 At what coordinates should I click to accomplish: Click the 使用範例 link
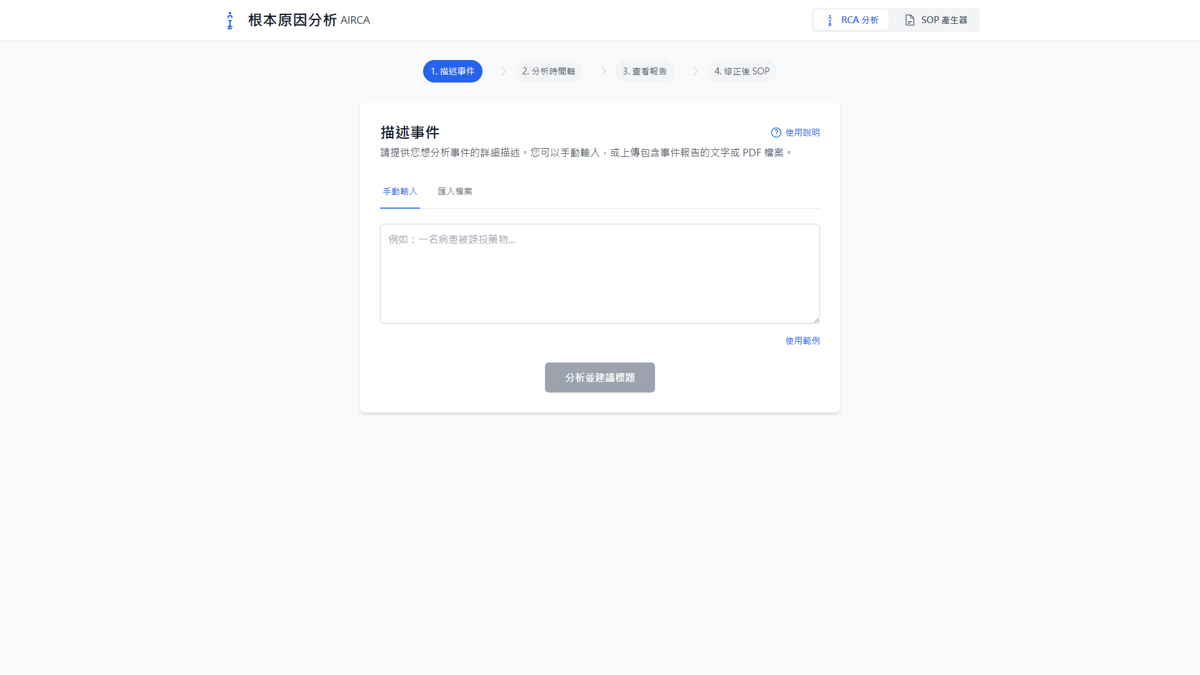(802, 341)
